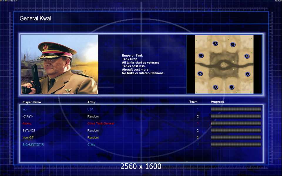Click 'No Nuke or Inferno Cannons' line

[143, 73]
